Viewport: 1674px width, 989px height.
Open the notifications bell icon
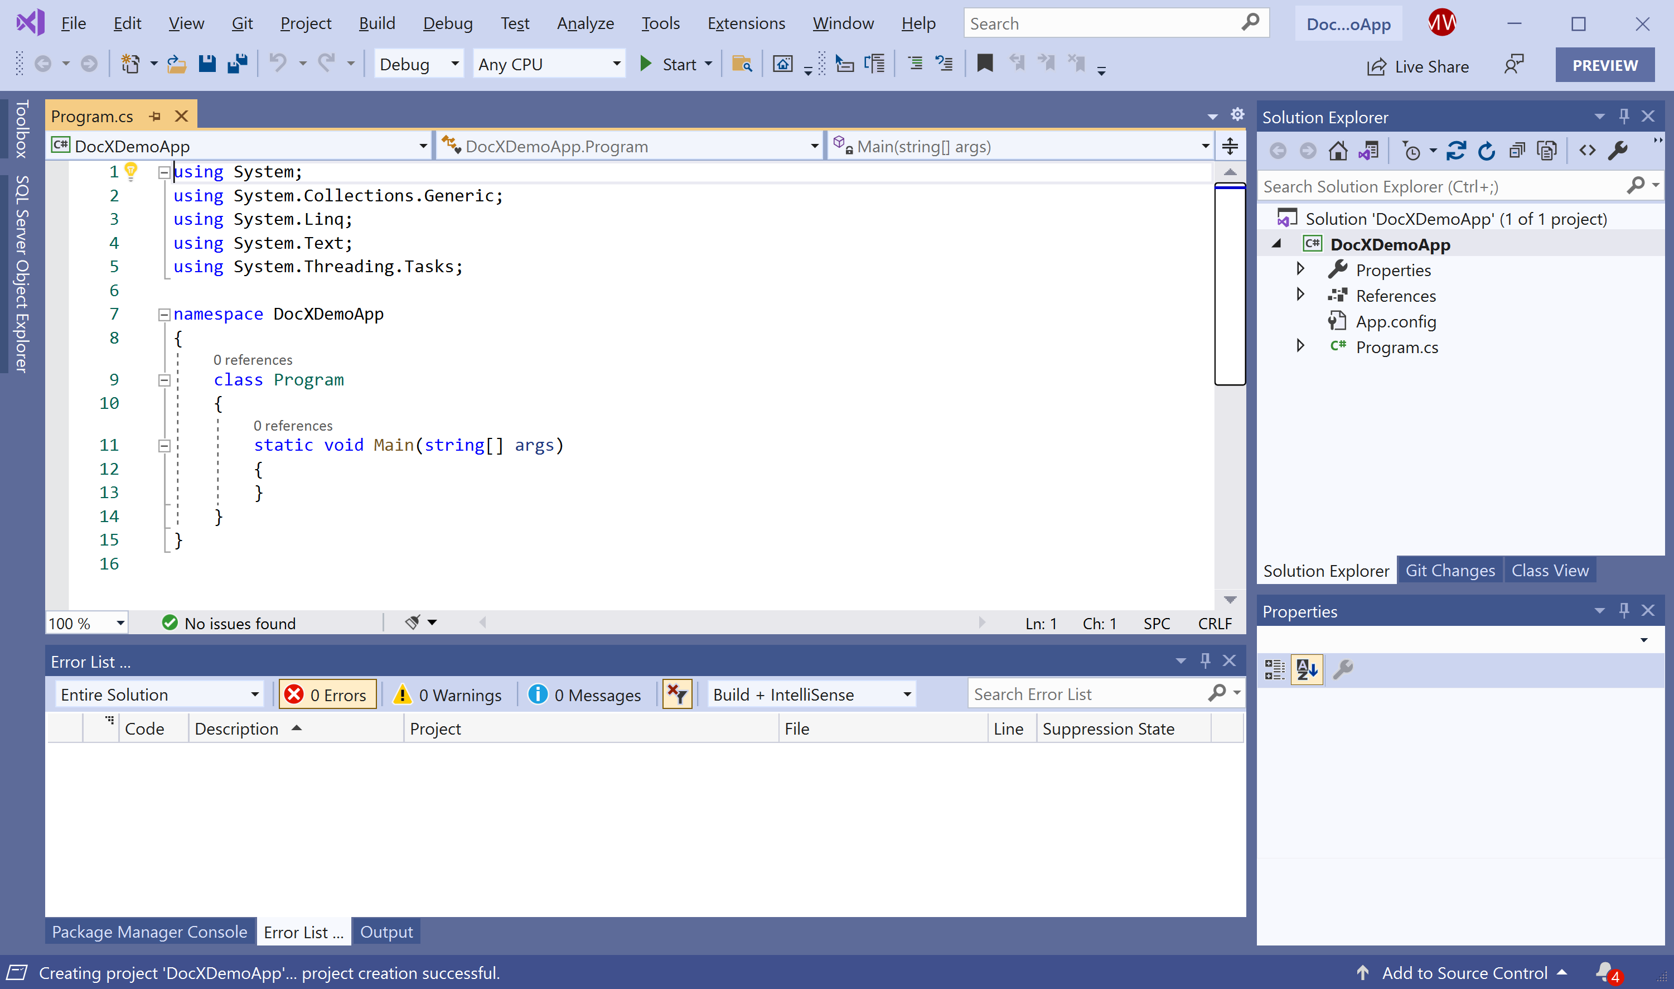1605,972
